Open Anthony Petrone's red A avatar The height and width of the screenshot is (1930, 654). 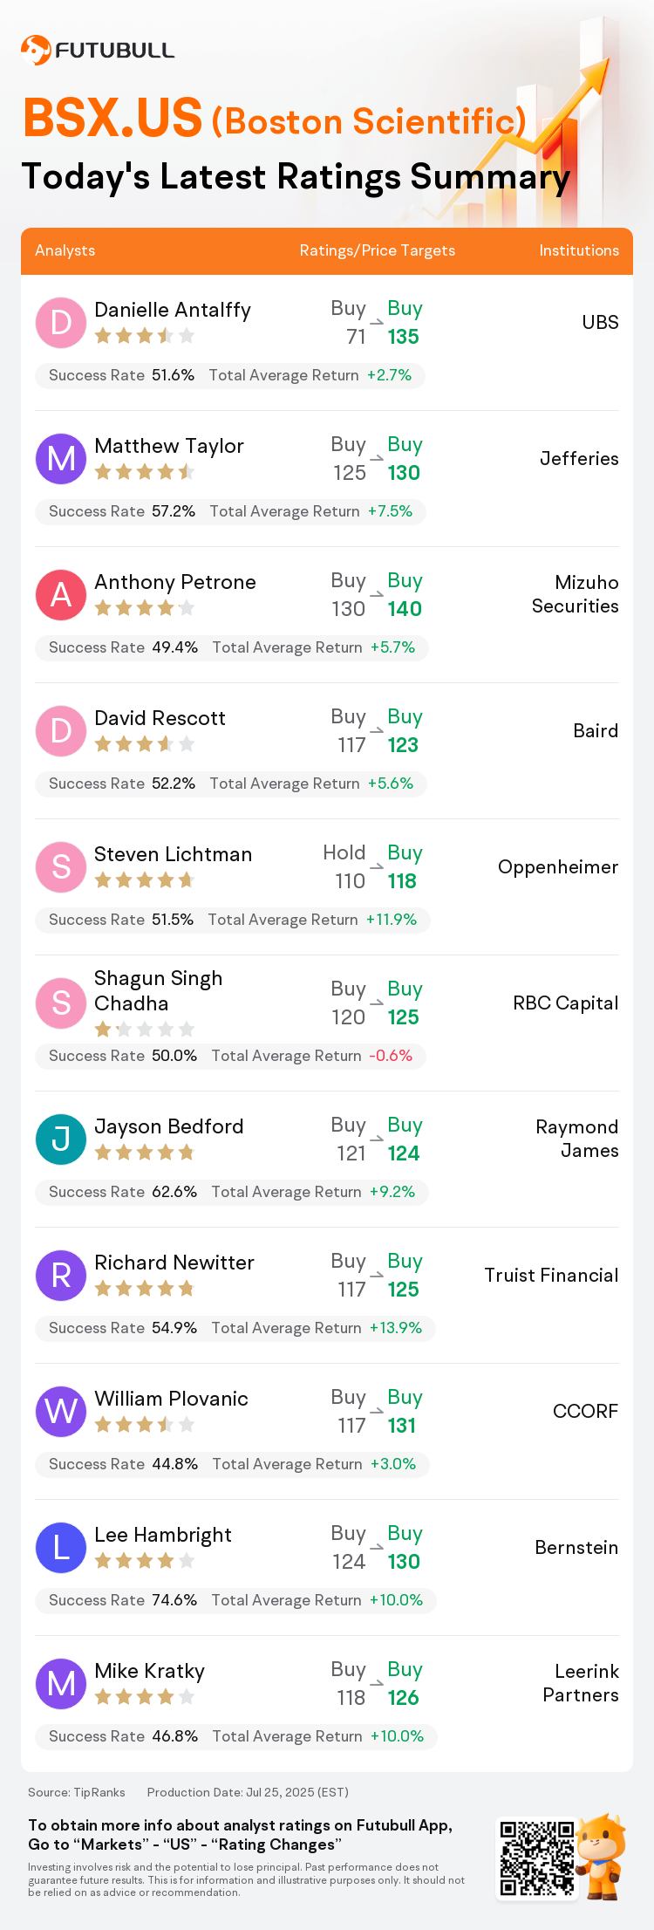tap(61, 594)
